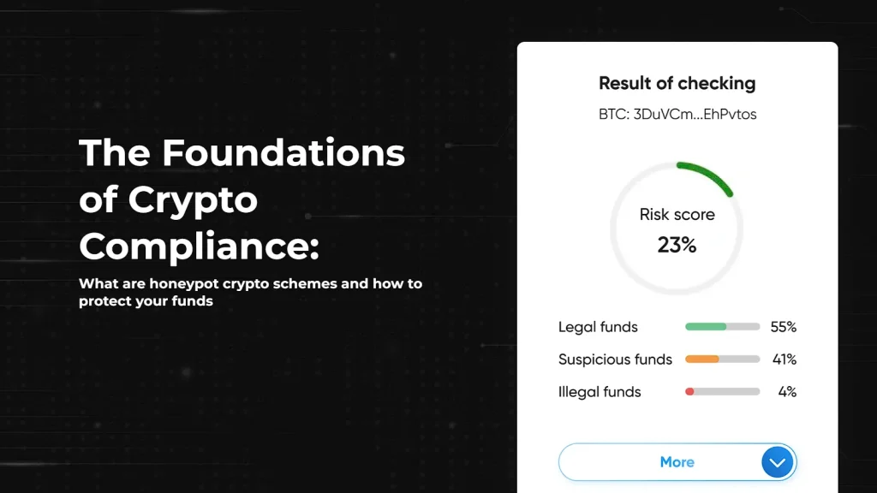
Task: Click the blue chevron-down circle icon
Action: click(778, 462)
